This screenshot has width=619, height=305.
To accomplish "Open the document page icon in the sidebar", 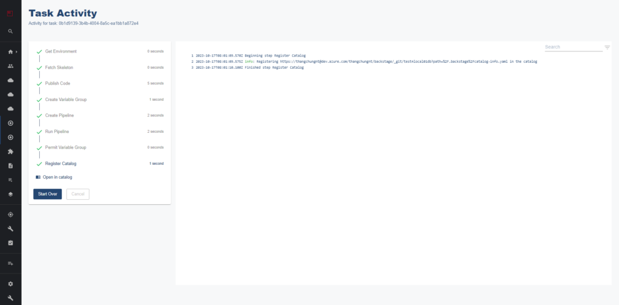I will [10, 165].
